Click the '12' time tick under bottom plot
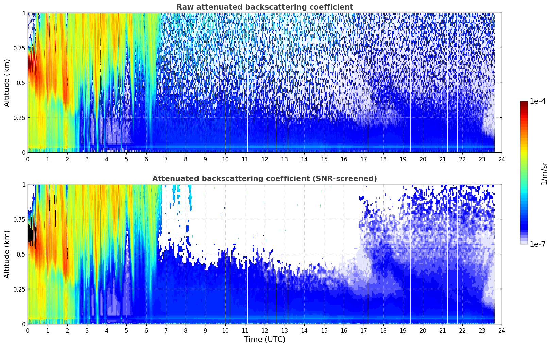The height and width of the screenshot is (347, 551). pyautogui.click(x=264, y=331)
